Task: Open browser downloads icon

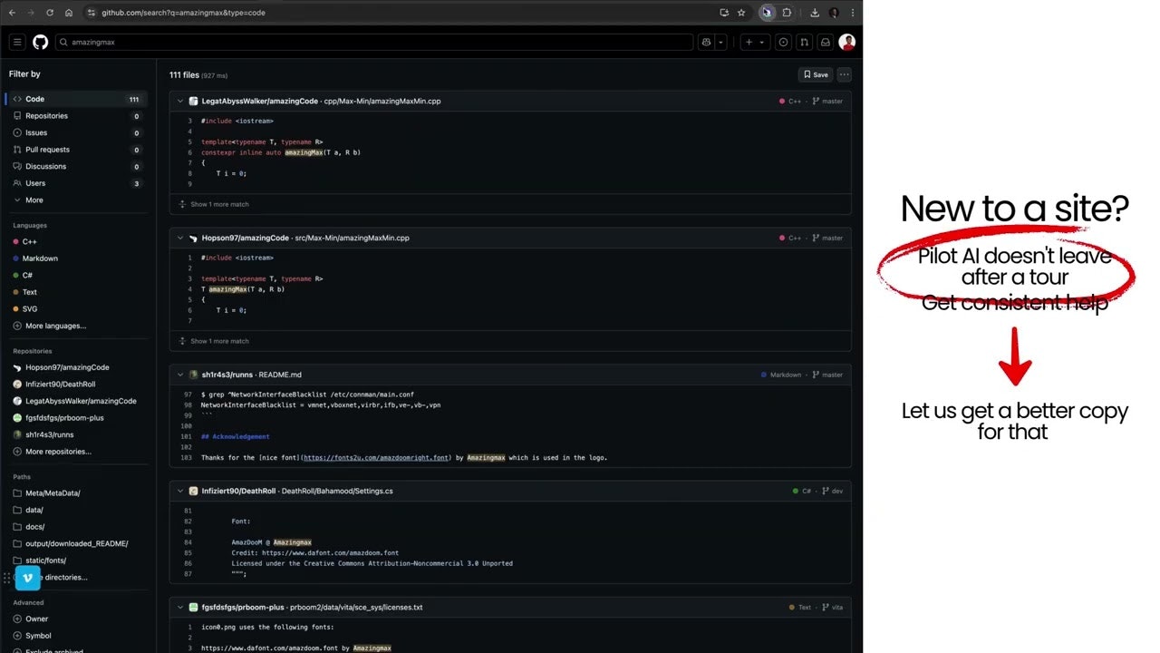Action: pos(815,13)
